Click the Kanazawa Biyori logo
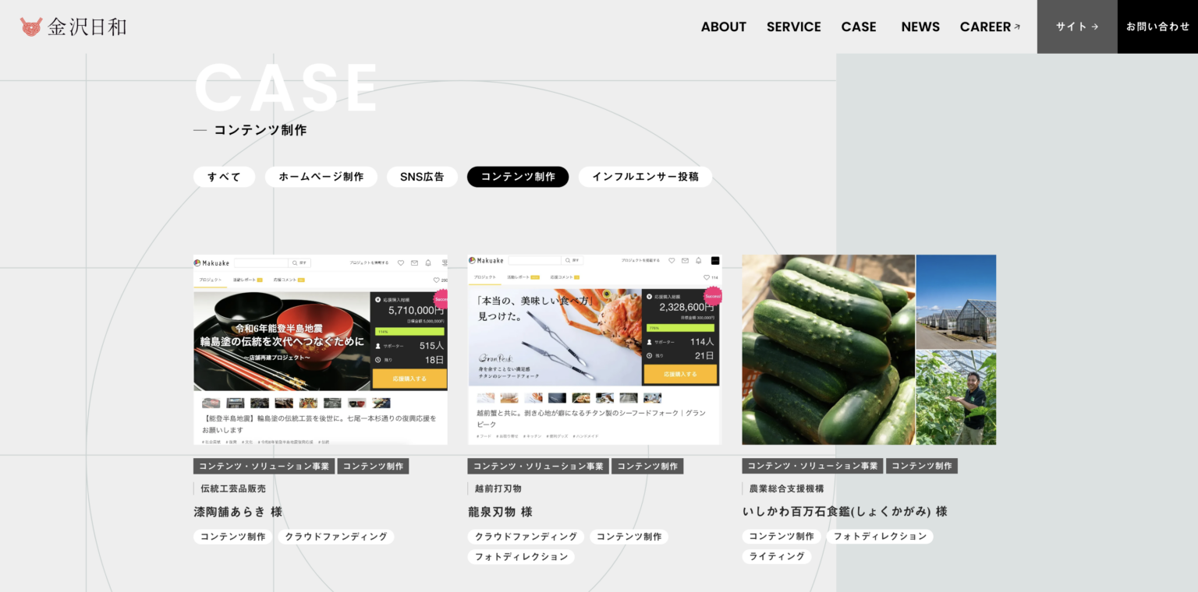This screenshot has width=1198, height=592. pyautogui.click(x=73, y=26)
